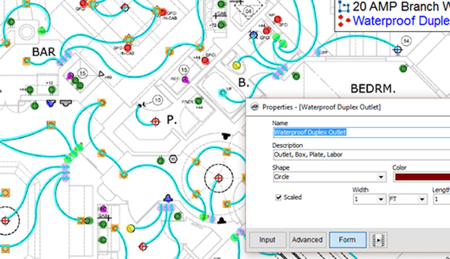This screenshot has width=450, height=259.
Task: Click the expand icon right of Form tab
Action: pyautogui.click(x=379, y=240)
